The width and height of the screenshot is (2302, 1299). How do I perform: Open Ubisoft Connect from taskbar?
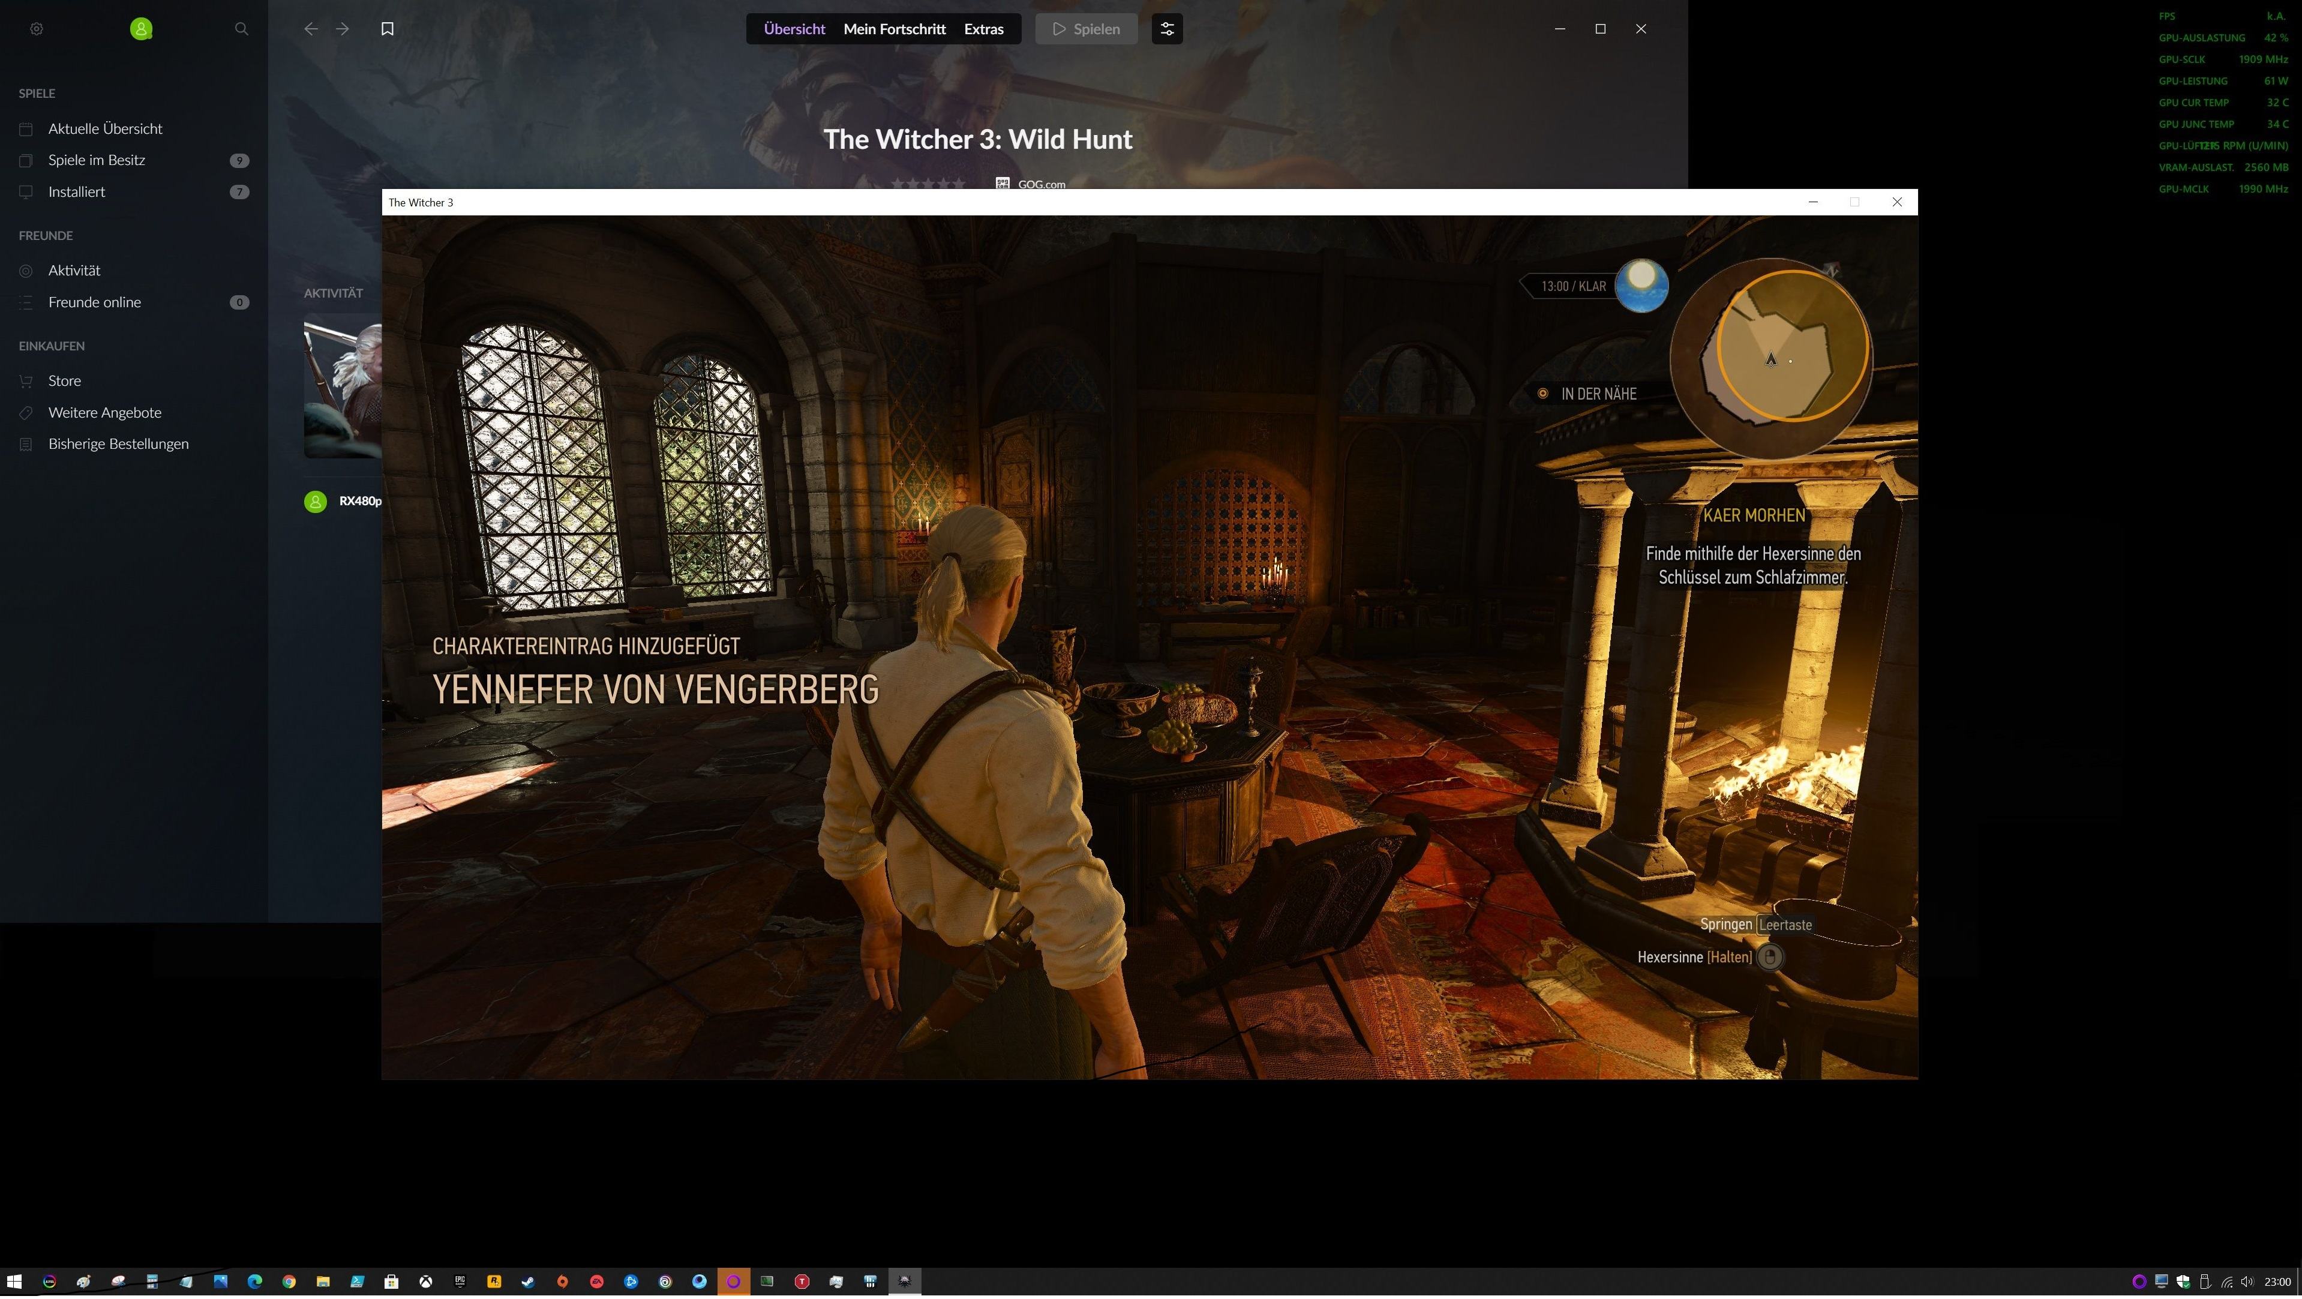(x=665, y=1283)
